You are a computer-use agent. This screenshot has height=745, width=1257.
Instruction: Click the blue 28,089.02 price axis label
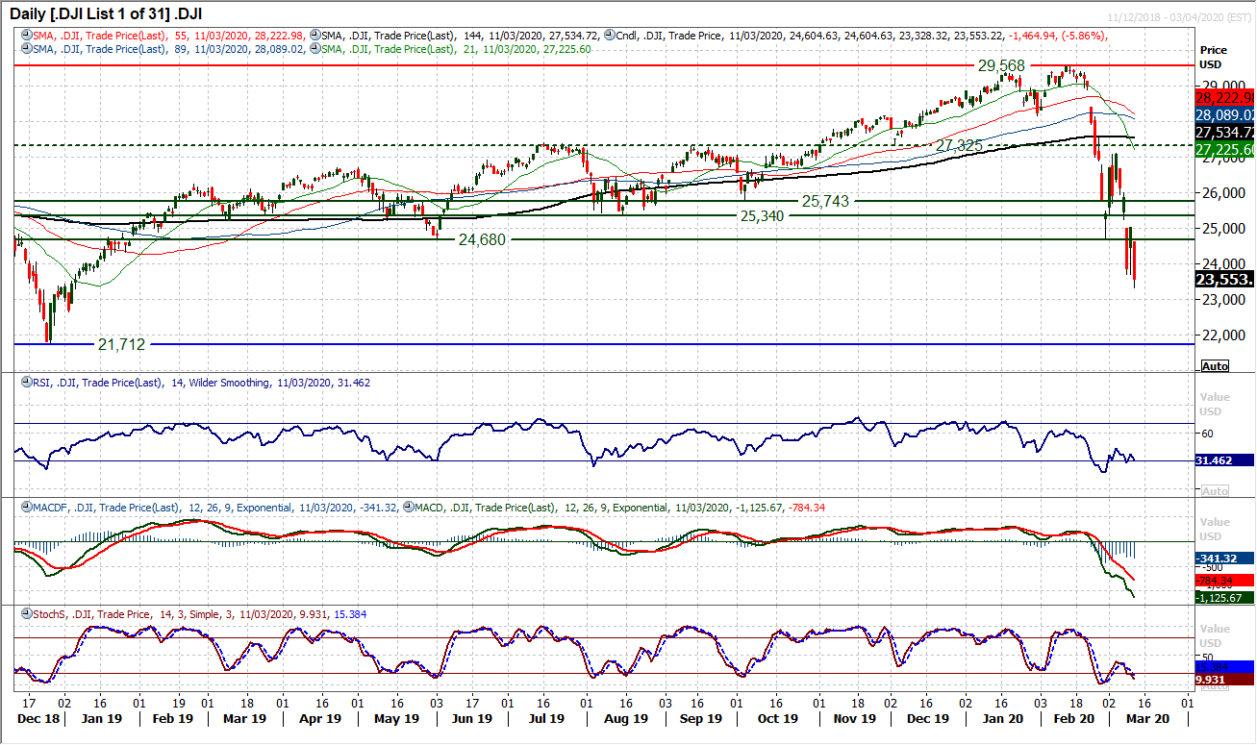pyautogui.click(x=1224, y=114)
